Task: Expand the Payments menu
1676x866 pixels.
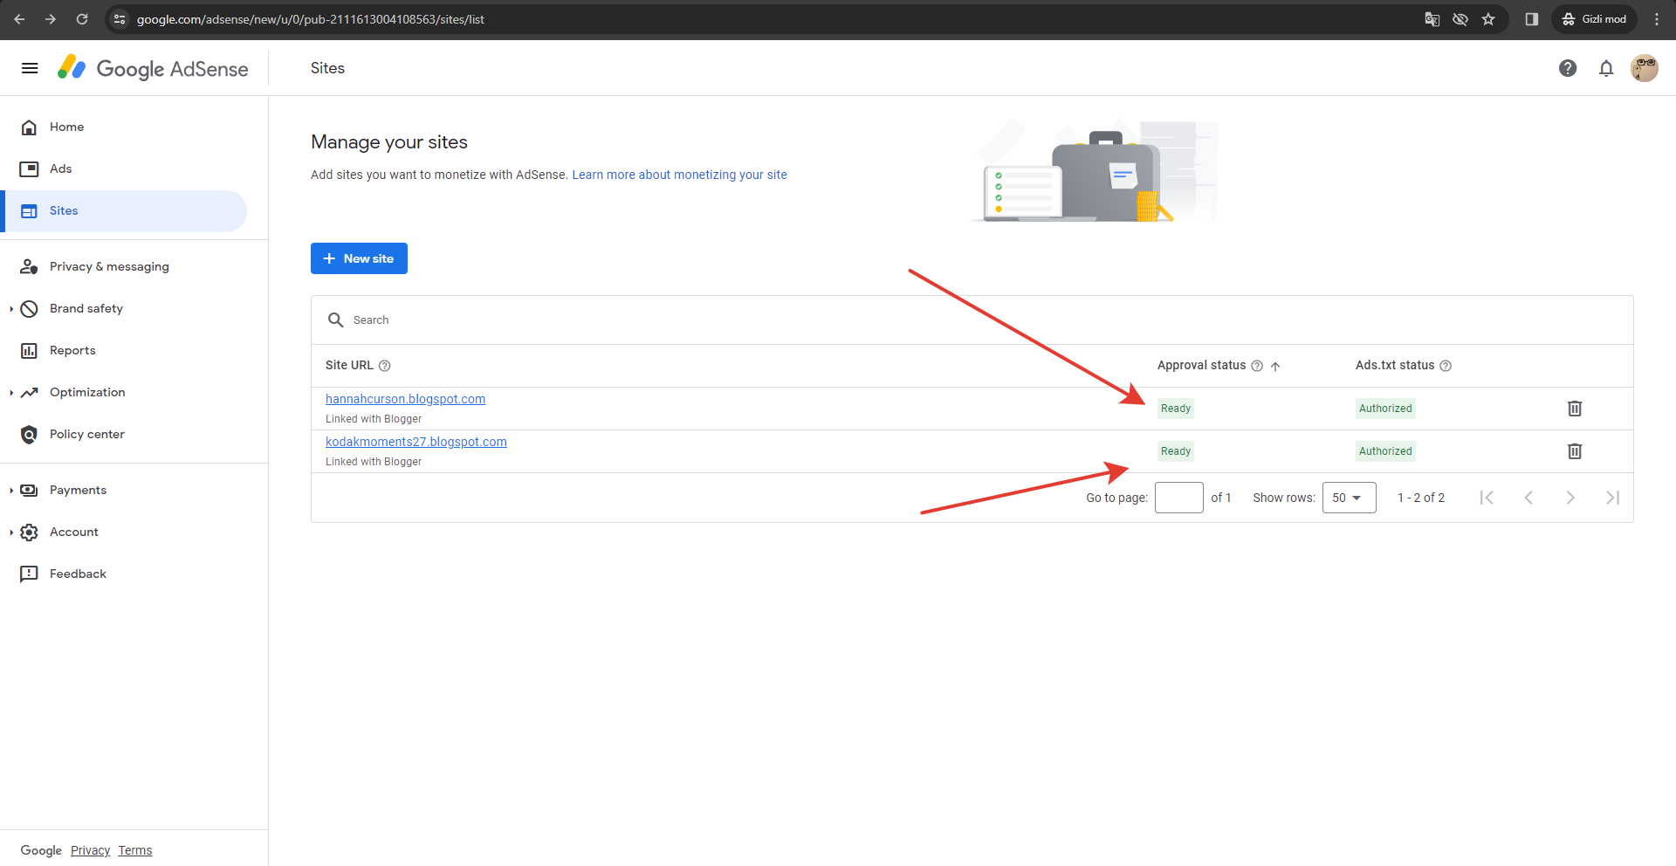Action: click(x=11, y=491)
